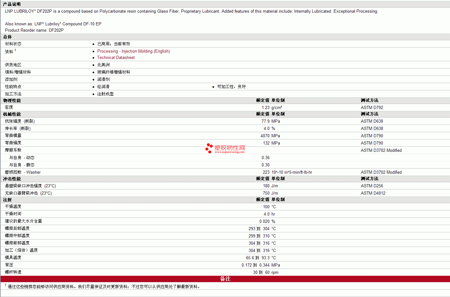Click the ASTM D256 test method
The width and height of the screenshot is (450, 297).
372,186
